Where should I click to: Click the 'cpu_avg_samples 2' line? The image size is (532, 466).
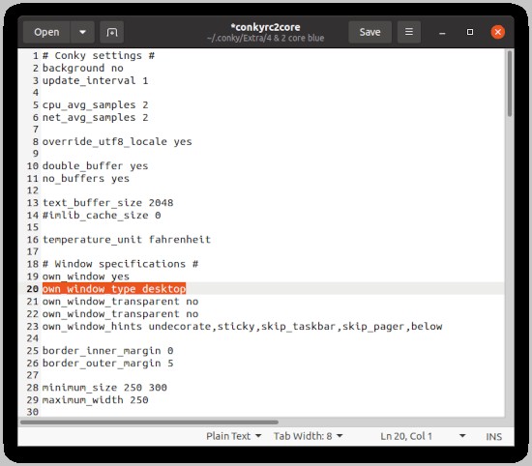click(x=96, y=104)
